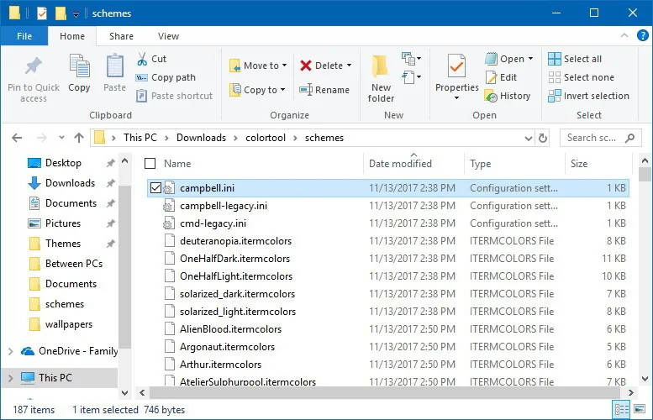Open the Move to dropdown
653x420 pixels.
(284, 66)
